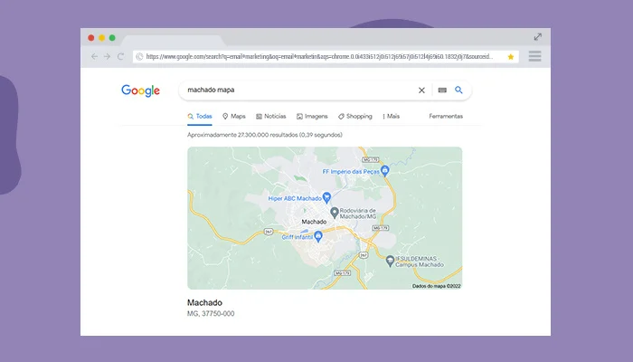Screen dimensions: 633x362
Task: Switch to the Maps tab
Action: click(x=233, y=117)
